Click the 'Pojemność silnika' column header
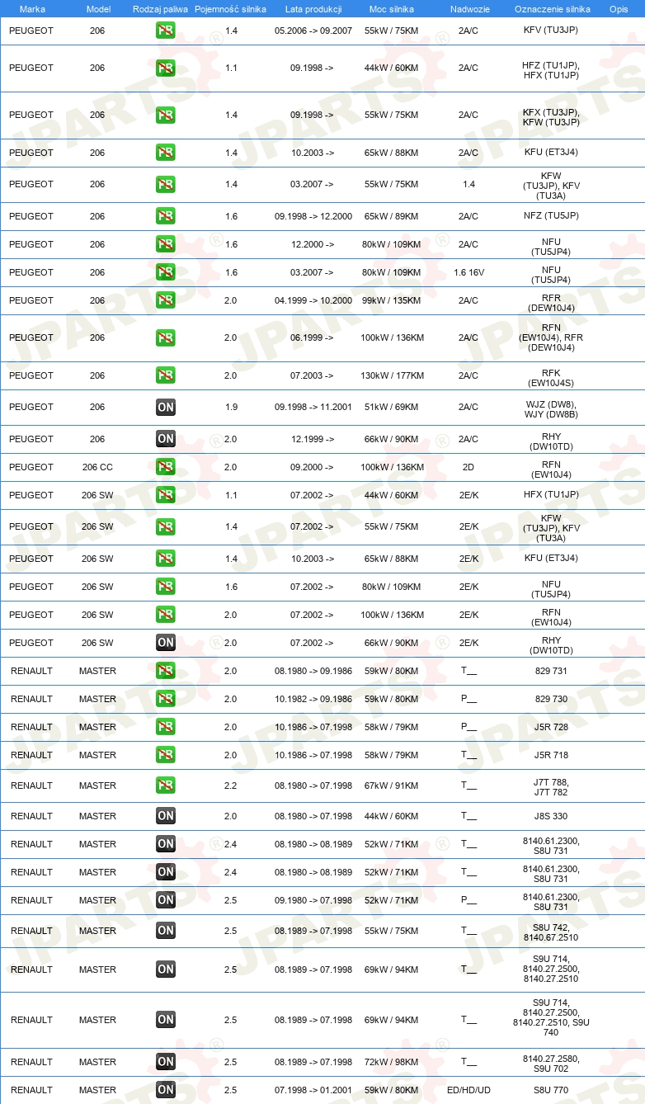 (x=231, y=9)
